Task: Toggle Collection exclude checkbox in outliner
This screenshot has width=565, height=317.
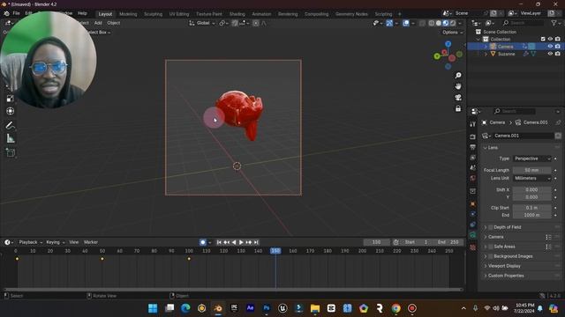Action: click(543, 39)
